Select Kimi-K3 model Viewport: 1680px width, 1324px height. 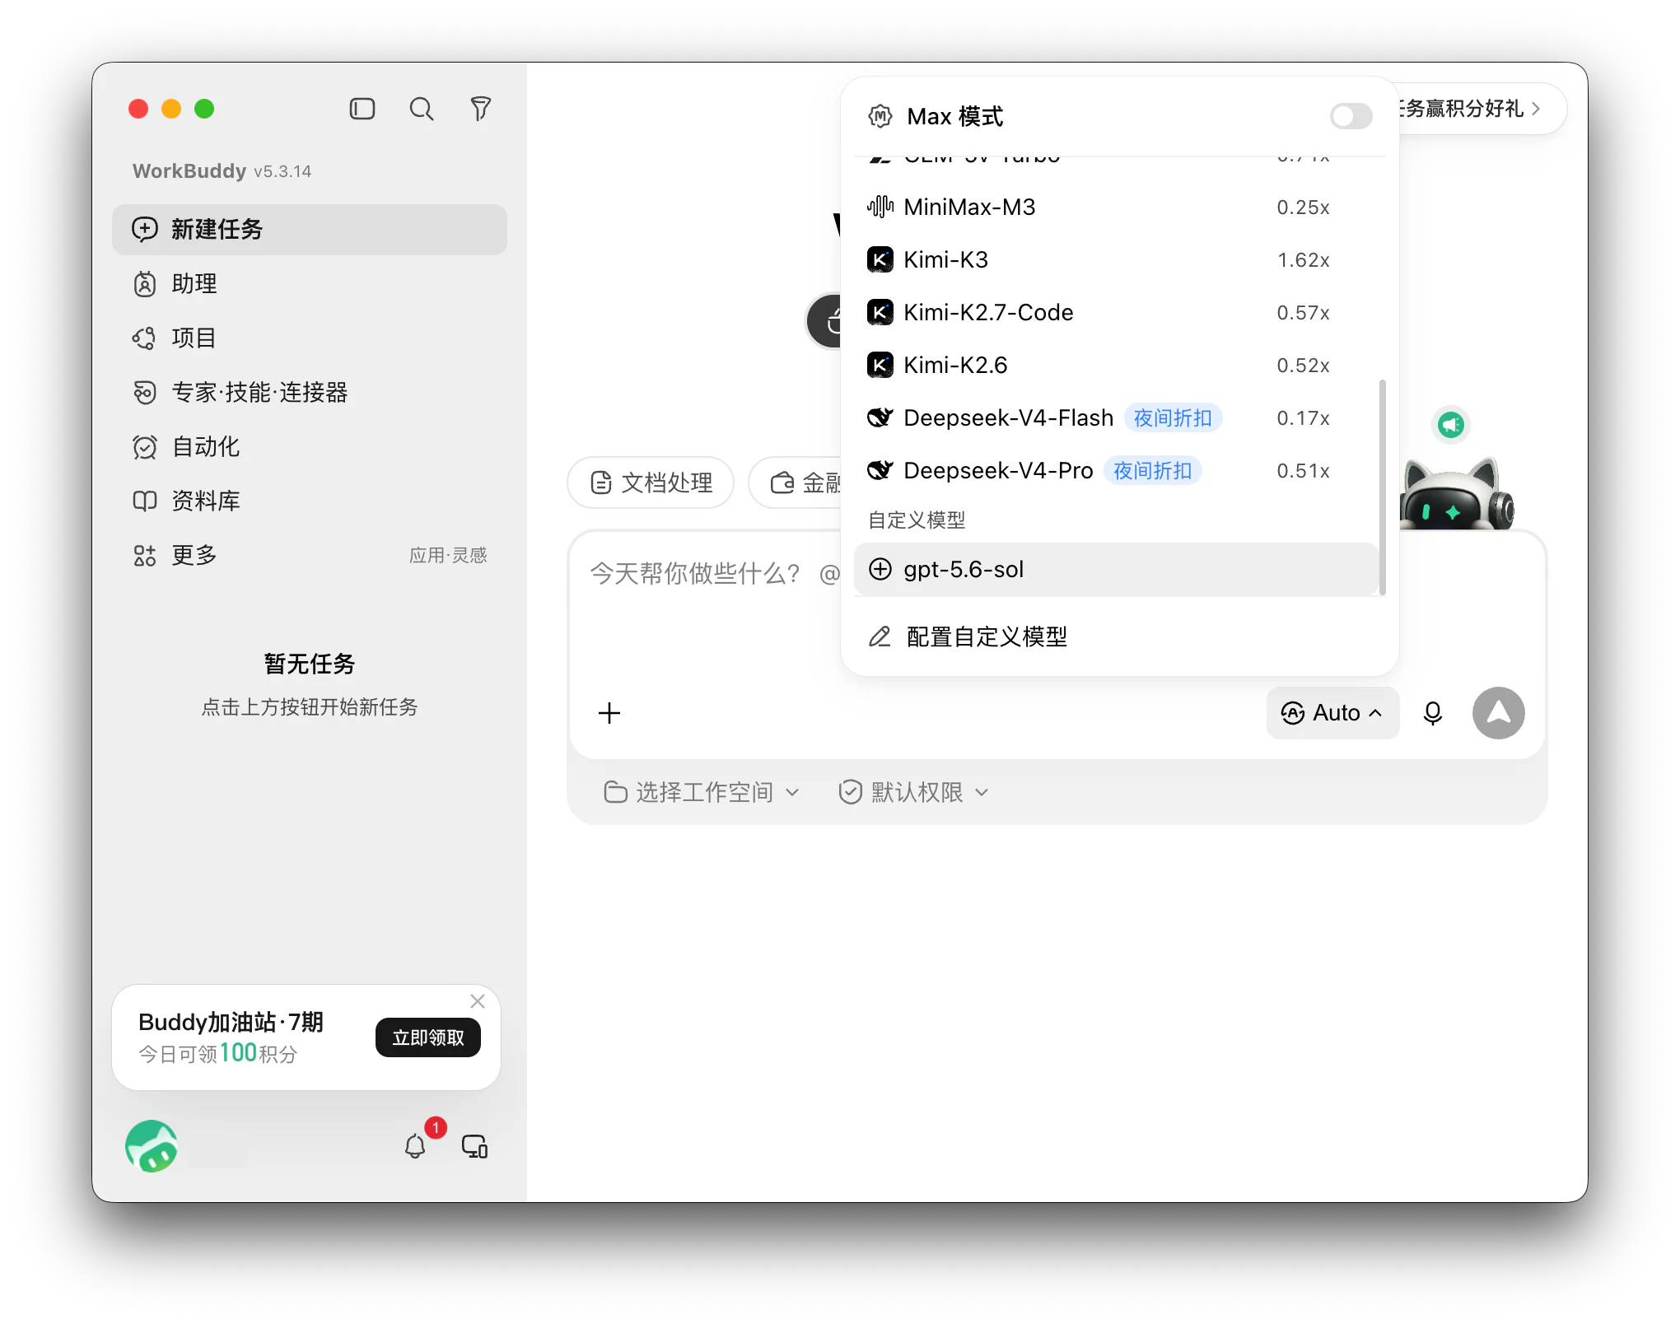click(x=1117, y=260)
